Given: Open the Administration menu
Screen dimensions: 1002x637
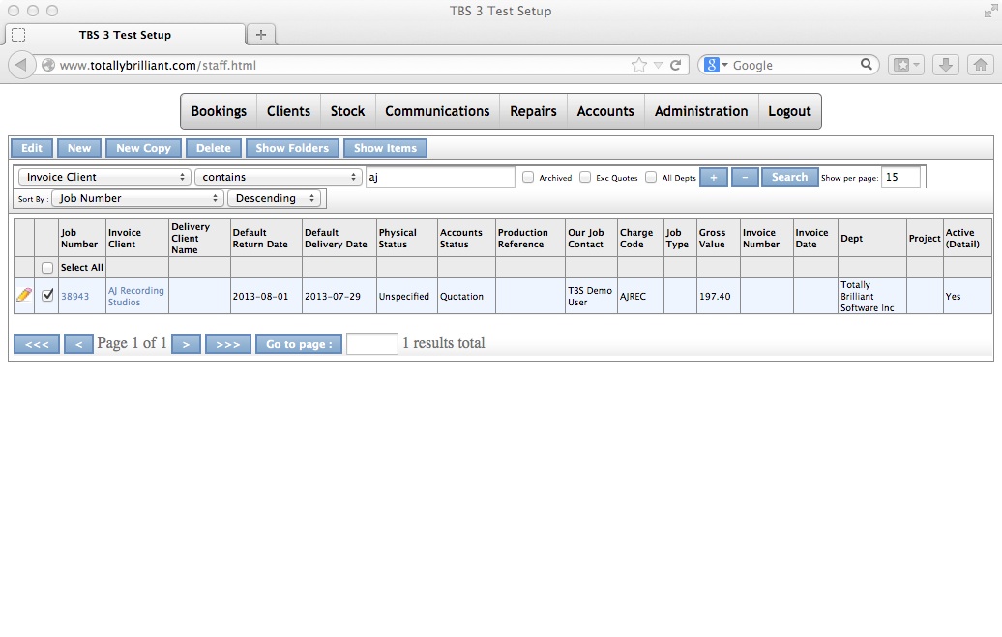Looking at the screenshot, I should tap(701, 111).
